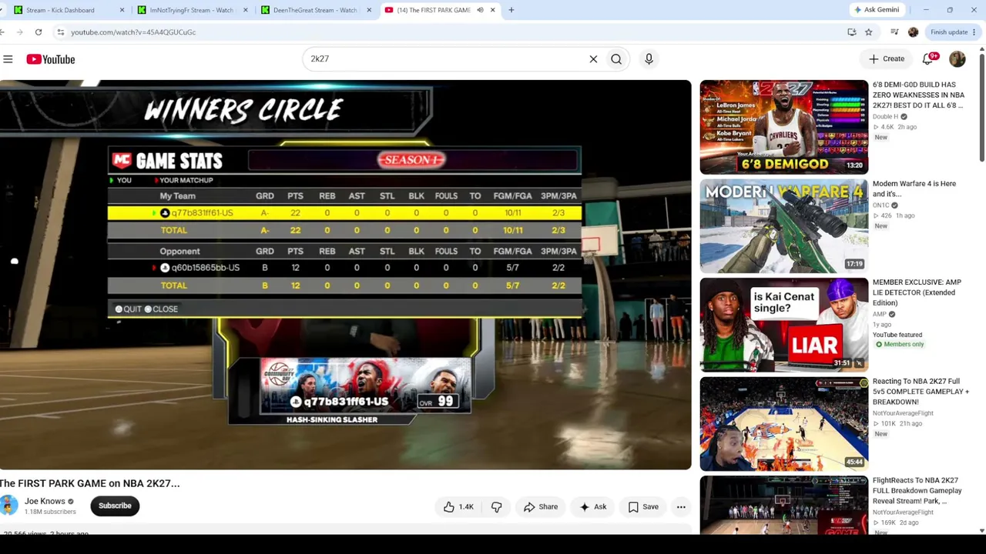The height and width of the screenshot is (554, 986).
Task: Open the Kai Cenat lie detector thumbnail
Action: click(783, 325)
